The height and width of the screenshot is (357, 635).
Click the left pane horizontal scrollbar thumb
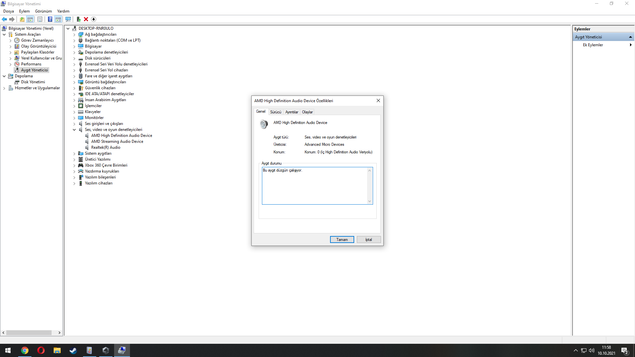[29, 333]
